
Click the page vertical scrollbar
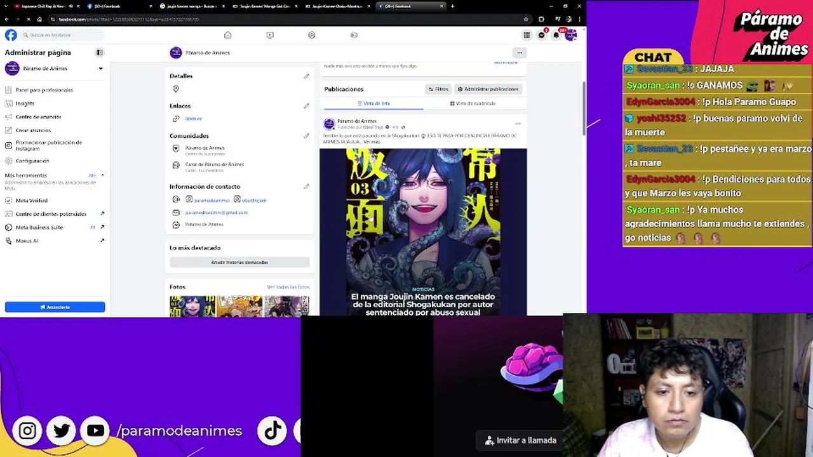(x=584, y=108)
